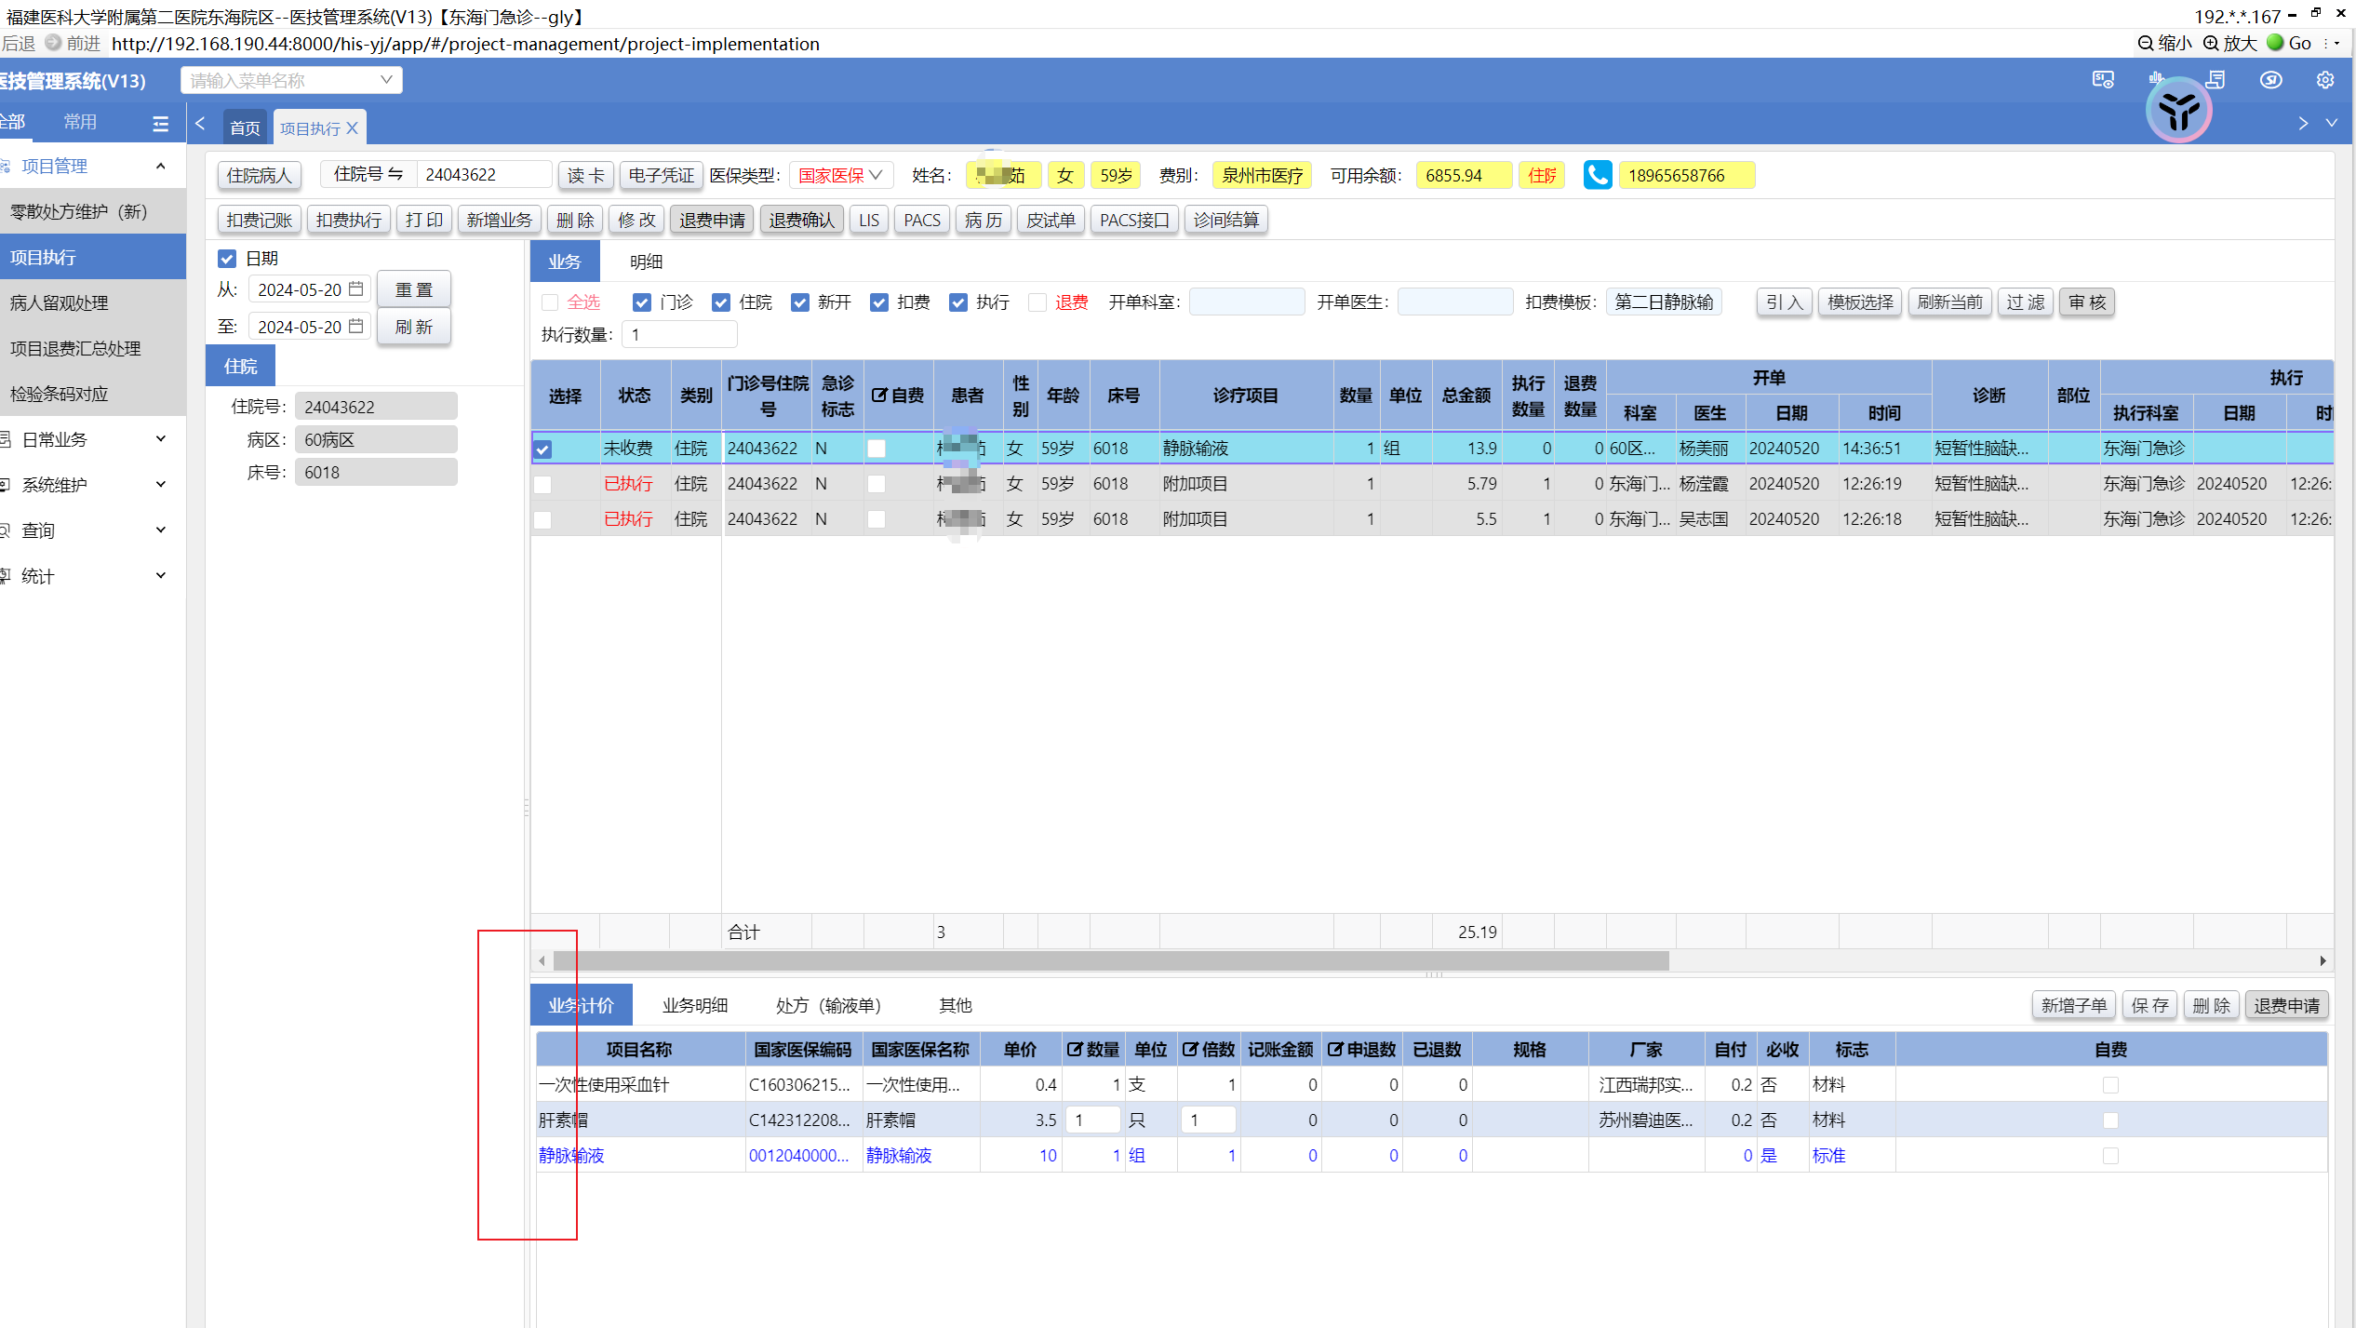Enable the 退费 filter checkbox
Viewport: 2356px width, 1328px height.
click(1037, 302)
